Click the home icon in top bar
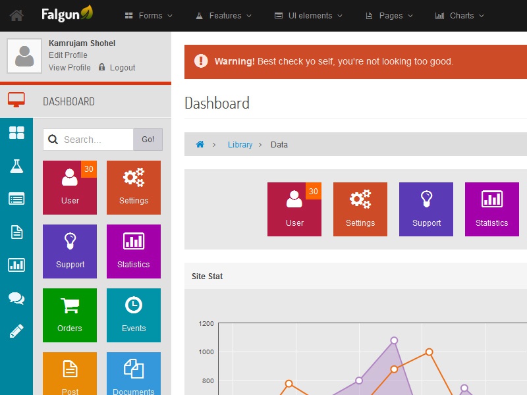 tap(16, 15)
